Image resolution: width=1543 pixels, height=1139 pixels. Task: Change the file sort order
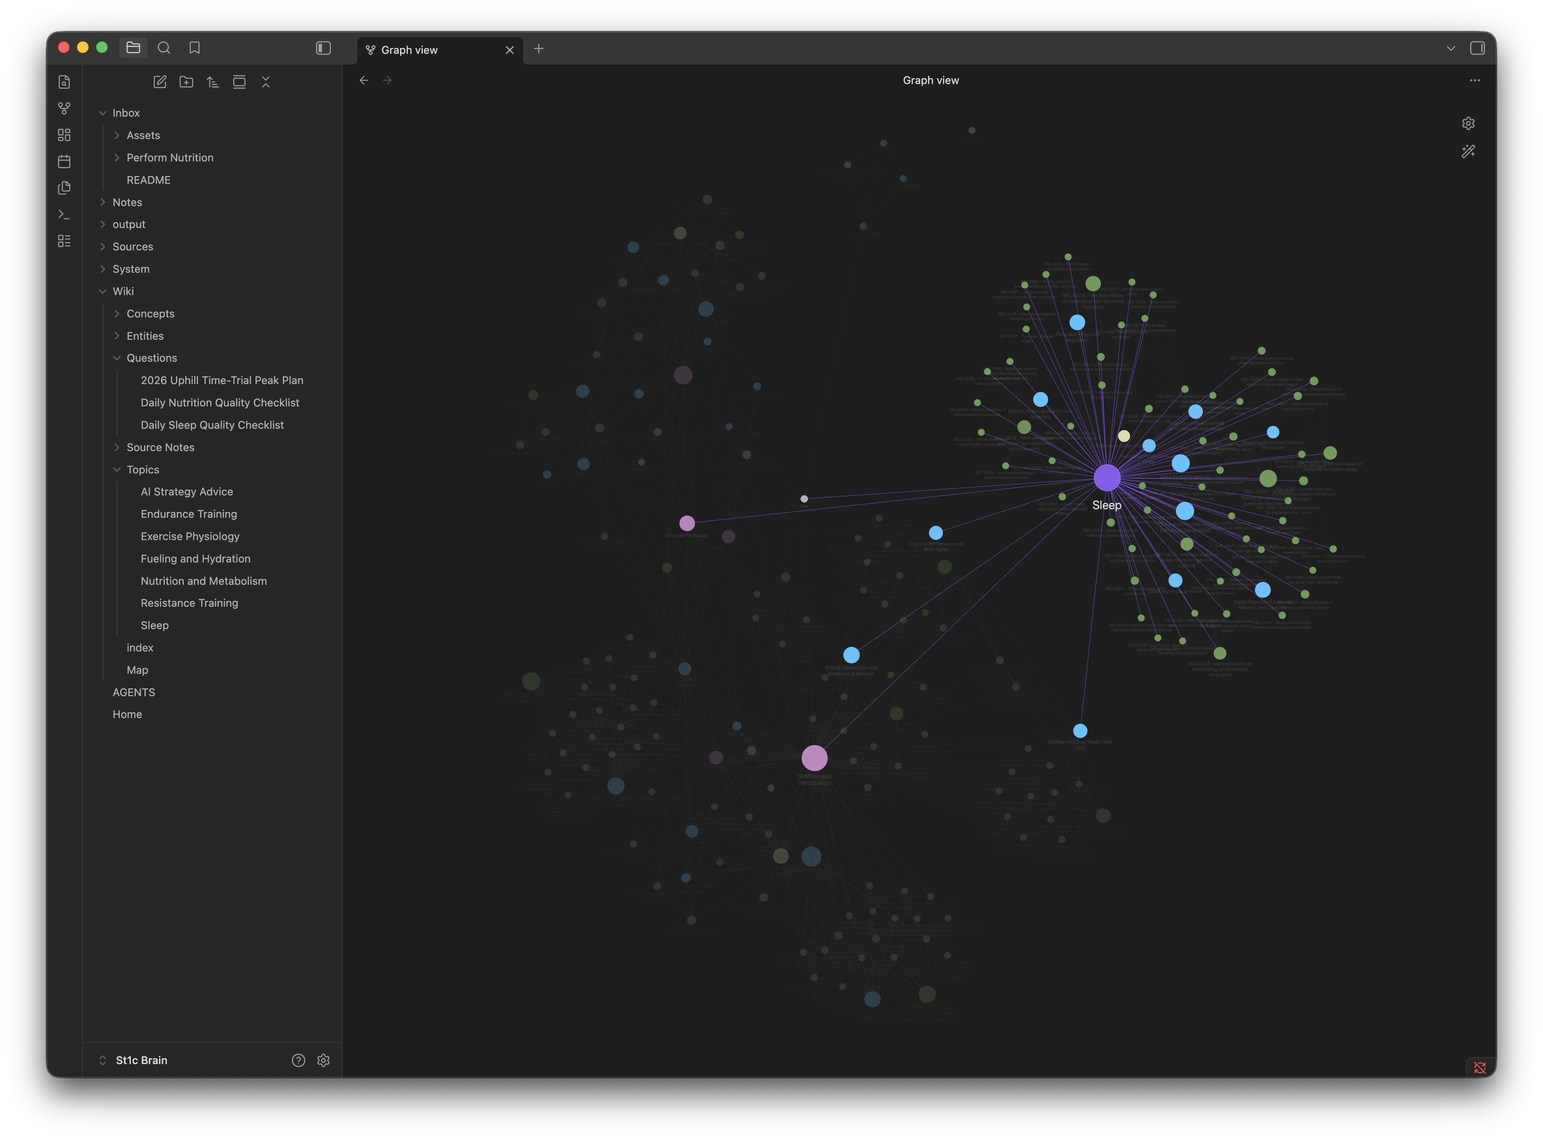pos(212,82)
